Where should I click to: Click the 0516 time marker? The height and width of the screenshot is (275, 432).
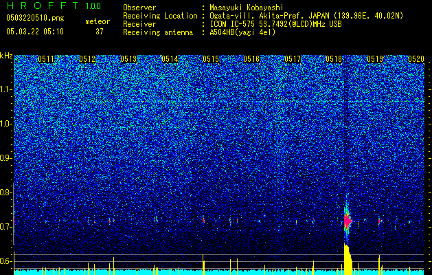click(x=251, y=59)
